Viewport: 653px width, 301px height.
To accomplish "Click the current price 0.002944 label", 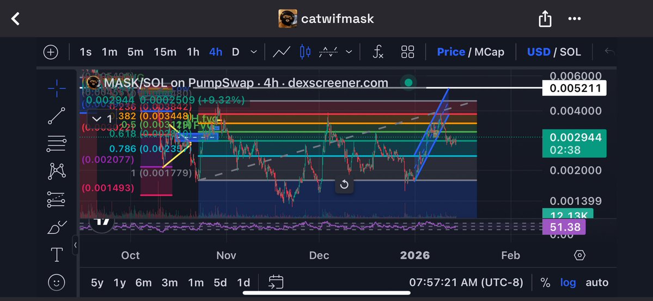I will [574, 143].
